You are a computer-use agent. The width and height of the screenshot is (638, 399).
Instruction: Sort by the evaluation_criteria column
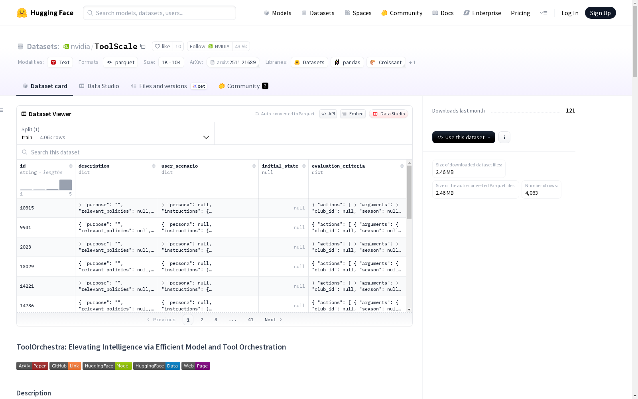[x=402, y=166]
